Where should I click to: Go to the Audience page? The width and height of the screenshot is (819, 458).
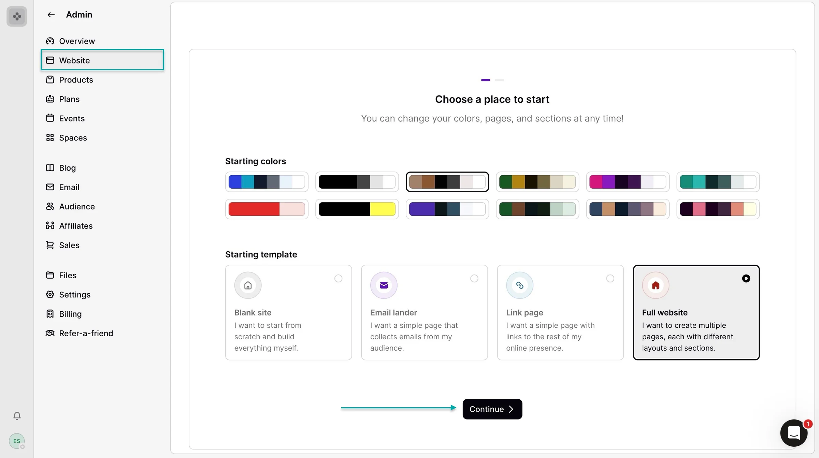click(102, 206)
